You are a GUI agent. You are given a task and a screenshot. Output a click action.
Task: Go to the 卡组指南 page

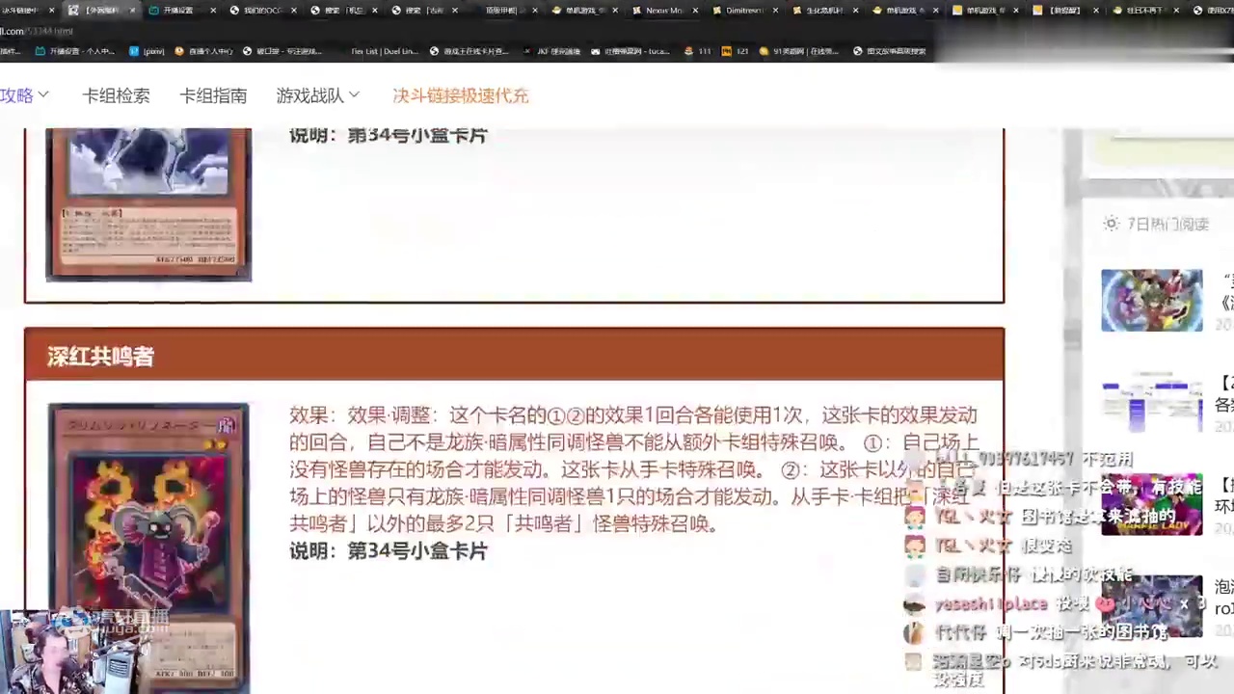213,95
